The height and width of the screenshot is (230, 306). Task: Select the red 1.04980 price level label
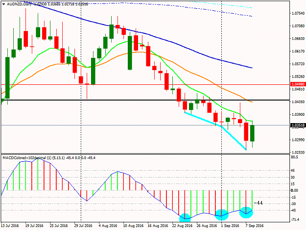coord(298,84)
